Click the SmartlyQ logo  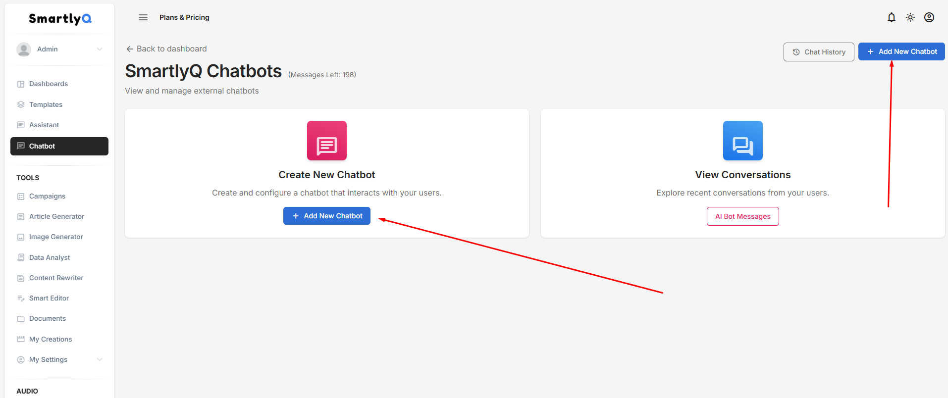[60, 19]
